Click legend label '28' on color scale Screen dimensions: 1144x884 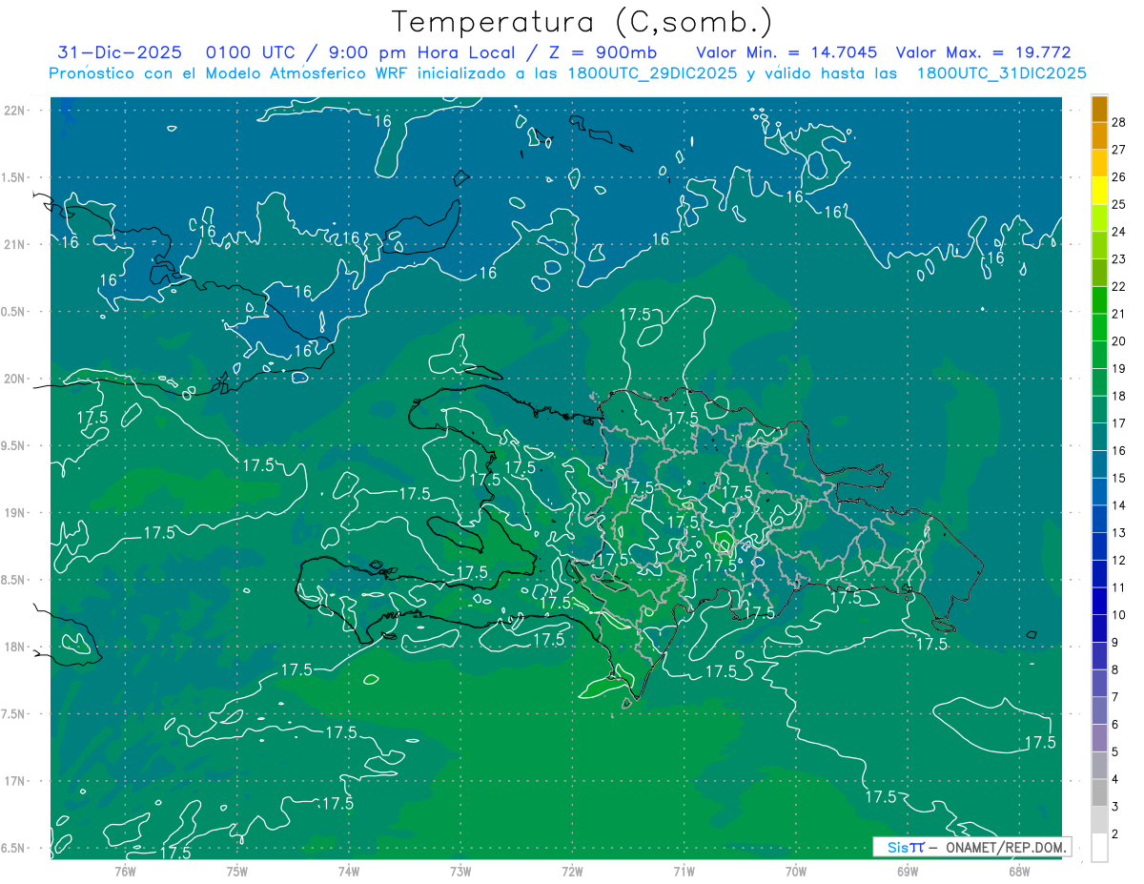pyautogui.click(x=1119, y=122)
